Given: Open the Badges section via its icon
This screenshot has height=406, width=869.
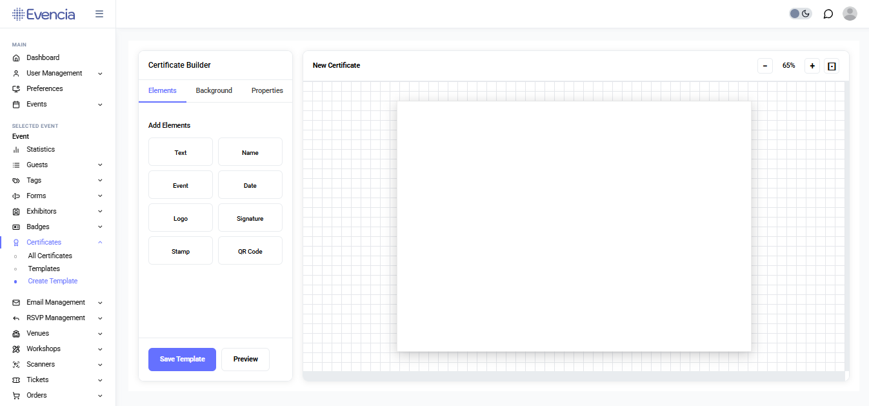Looking at the screenshot, I should coord(15,227).
